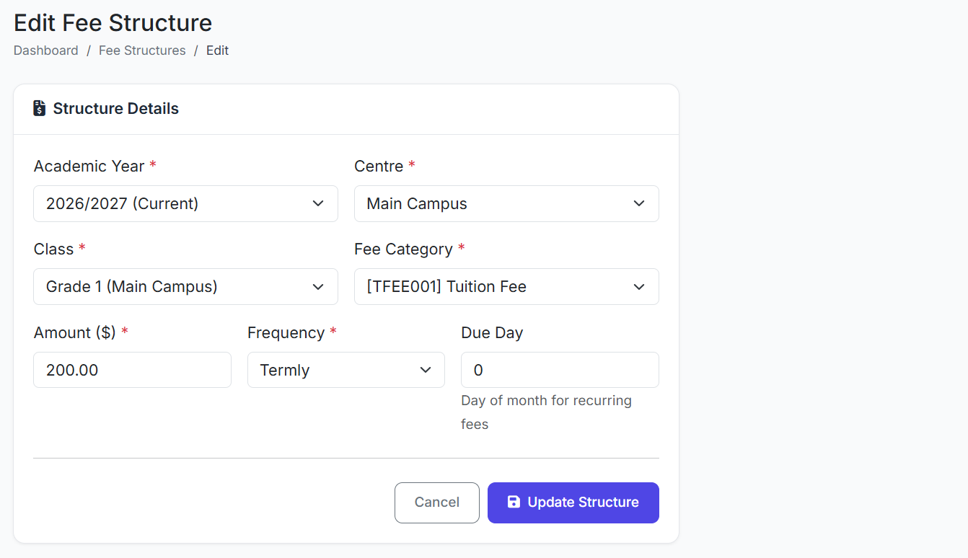Image resolution: width=968 pixels, height=558 pixels.
Task: Click into the Due Day input field
Action: (x=559, y=370)
